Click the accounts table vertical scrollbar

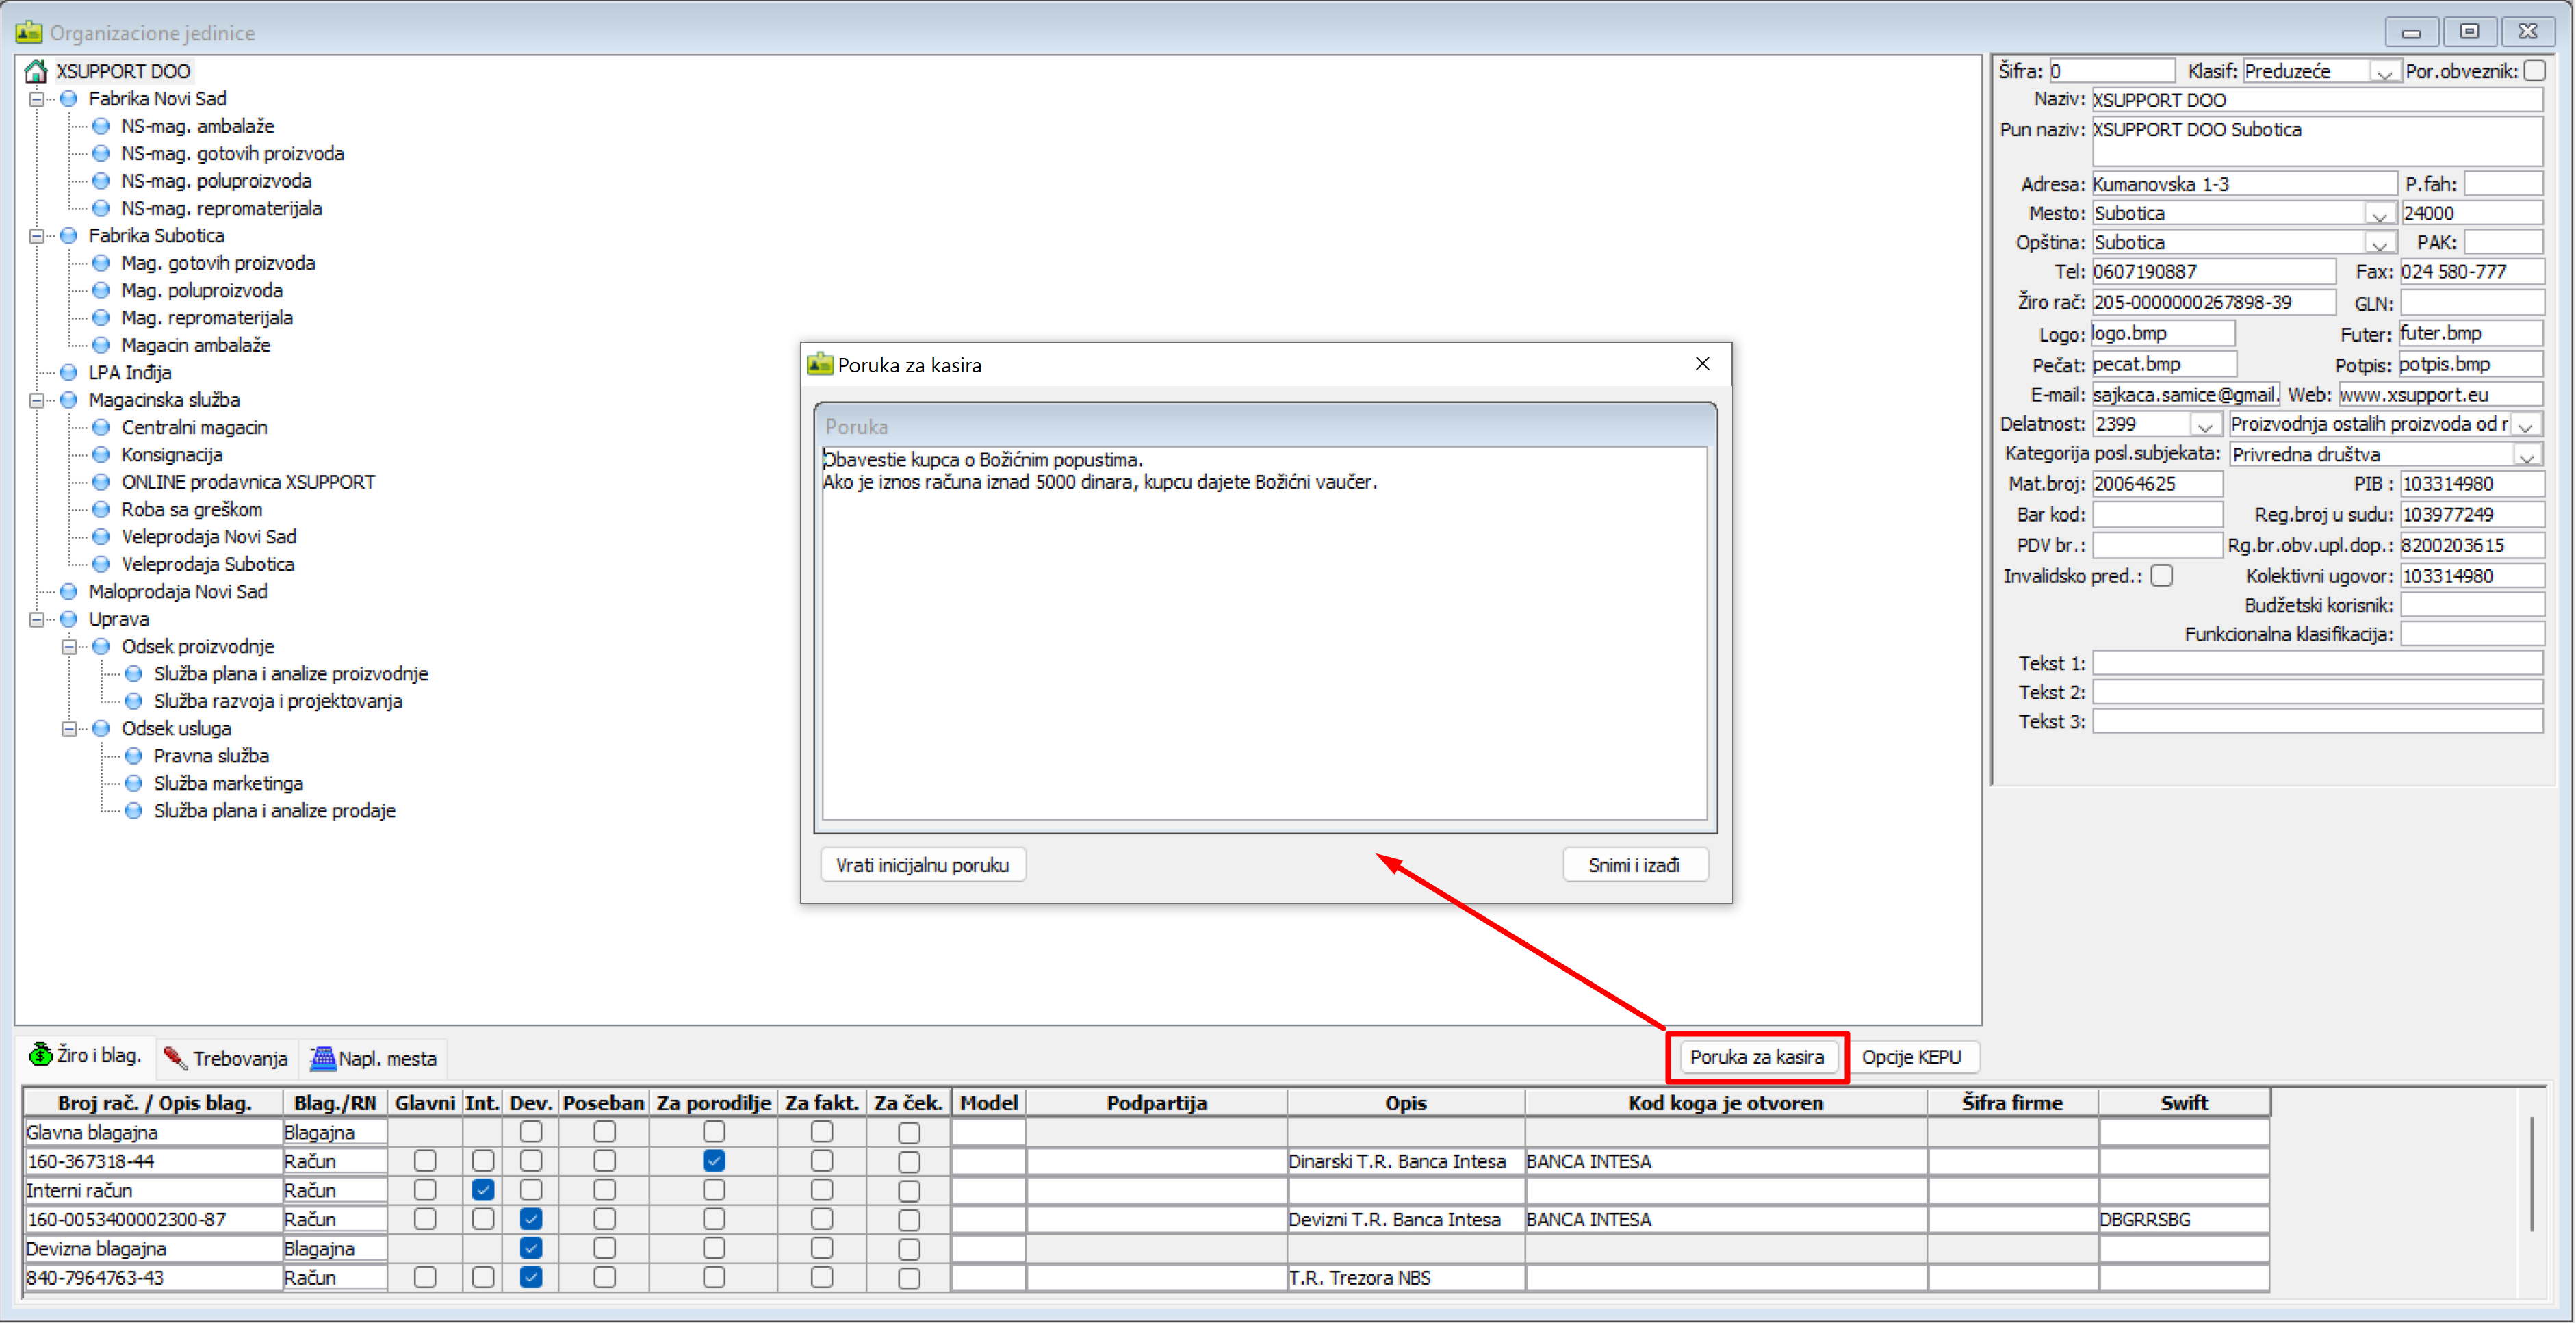point(2531,1175)
